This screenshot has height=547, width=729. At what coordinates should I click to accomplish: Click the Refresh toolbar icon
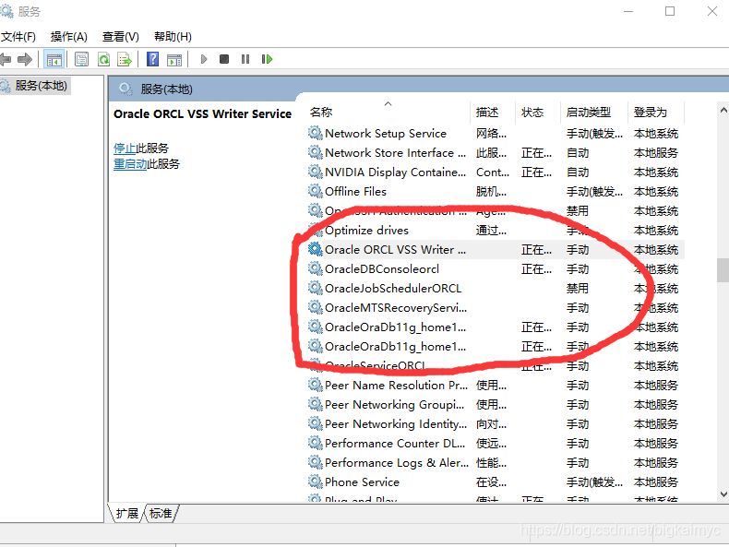point(103,59)
